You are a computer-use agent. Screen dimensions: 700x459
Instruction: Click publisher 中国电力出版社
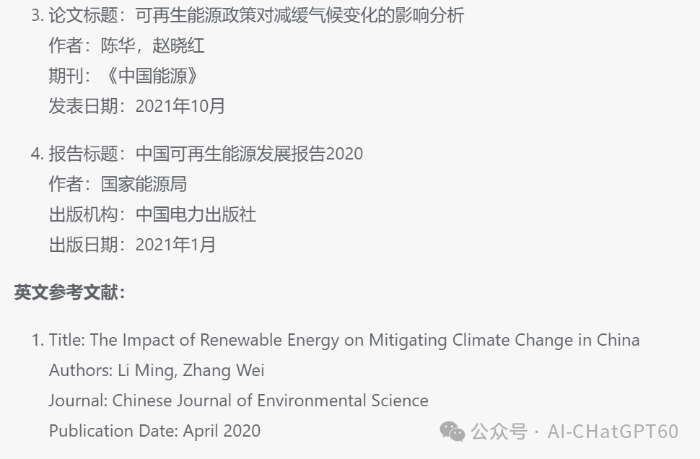click(x=196, y=215)
